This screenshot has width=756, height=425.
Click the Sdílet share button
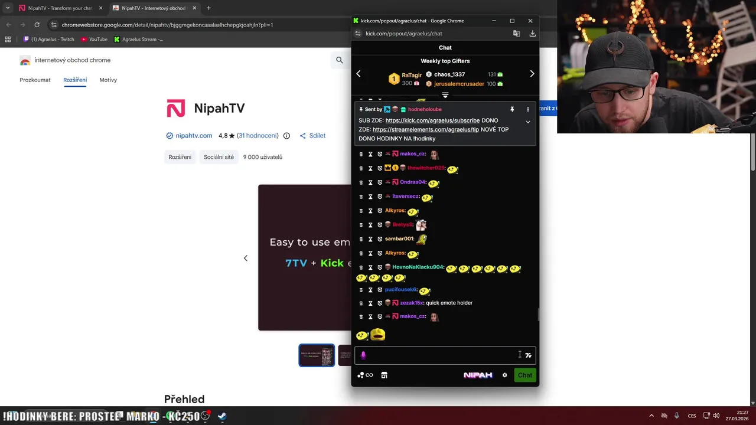312,136
